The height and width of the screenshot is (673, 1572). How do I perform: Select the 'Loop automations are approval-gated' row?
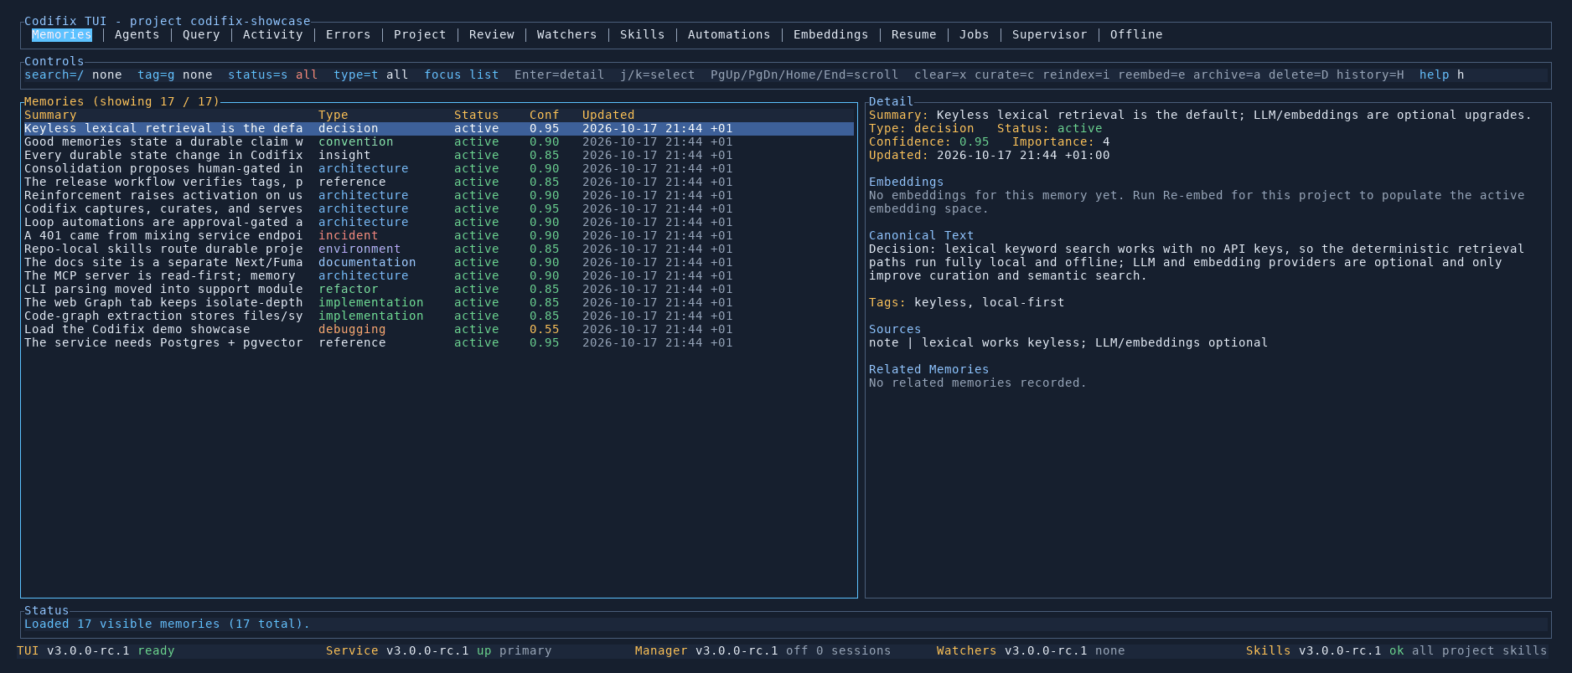438,223
